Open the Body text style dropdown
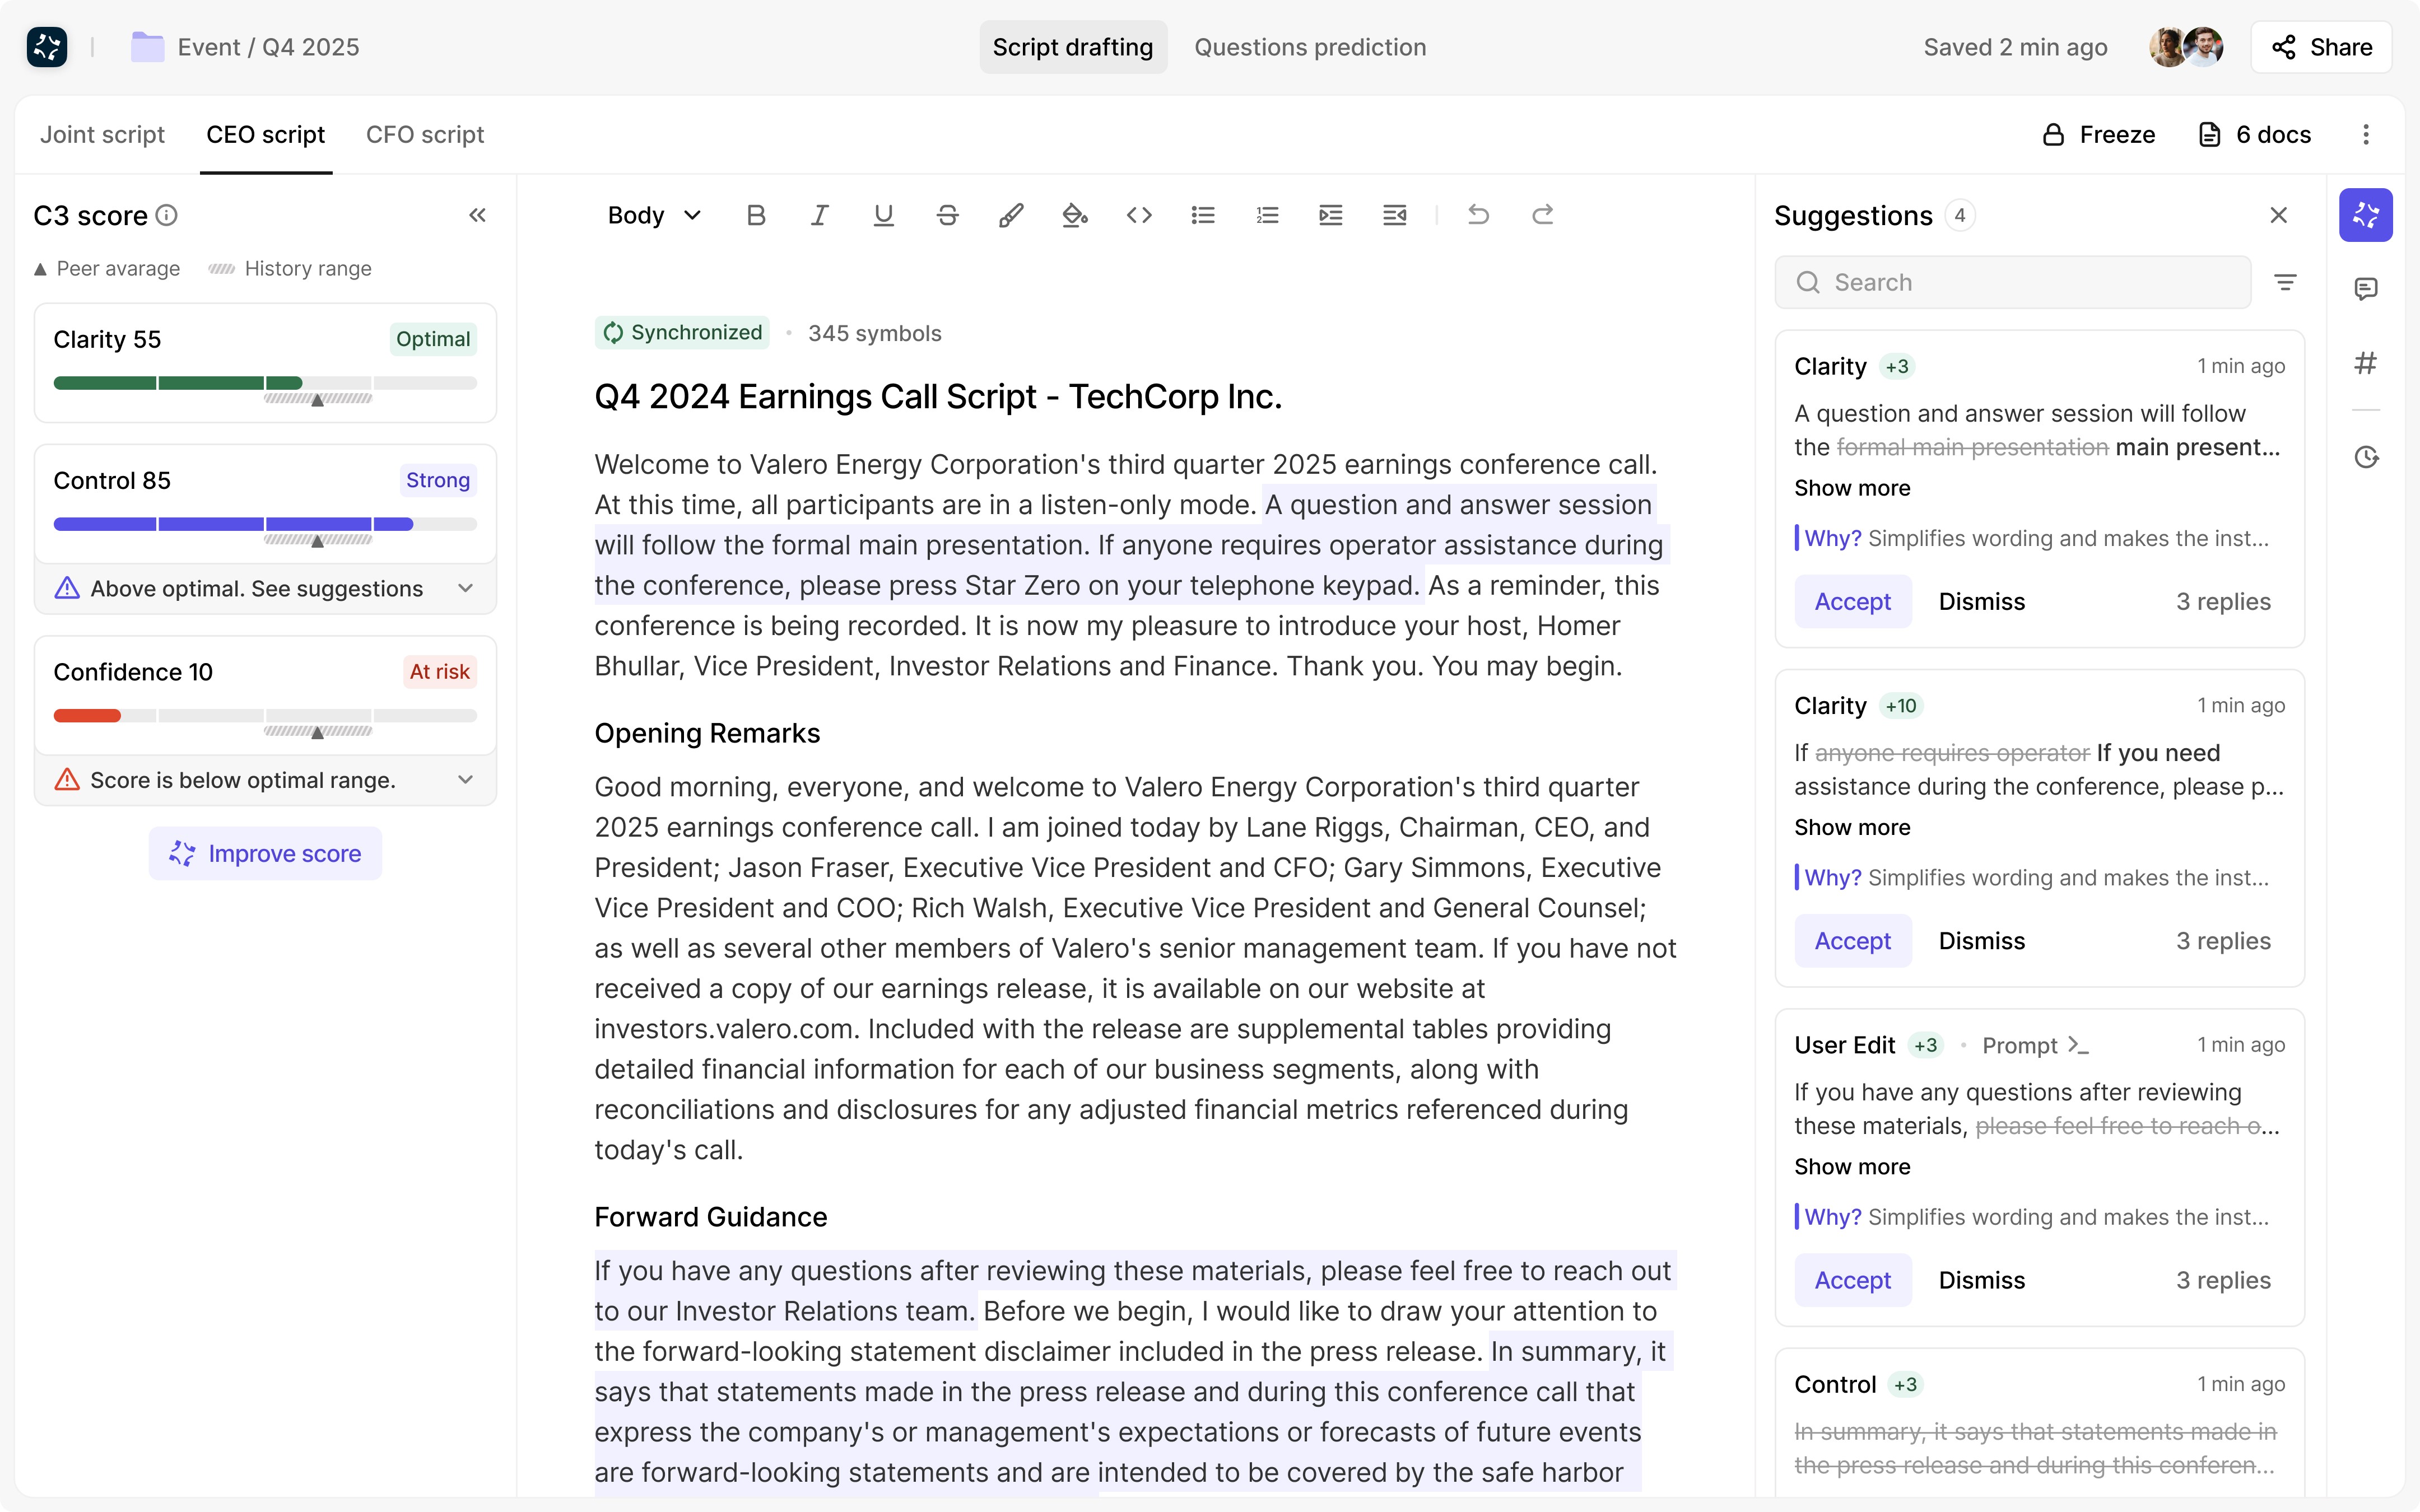The height and width of the screenshot is (1512, 2420). pyautogui.click(x=654, y=215)
